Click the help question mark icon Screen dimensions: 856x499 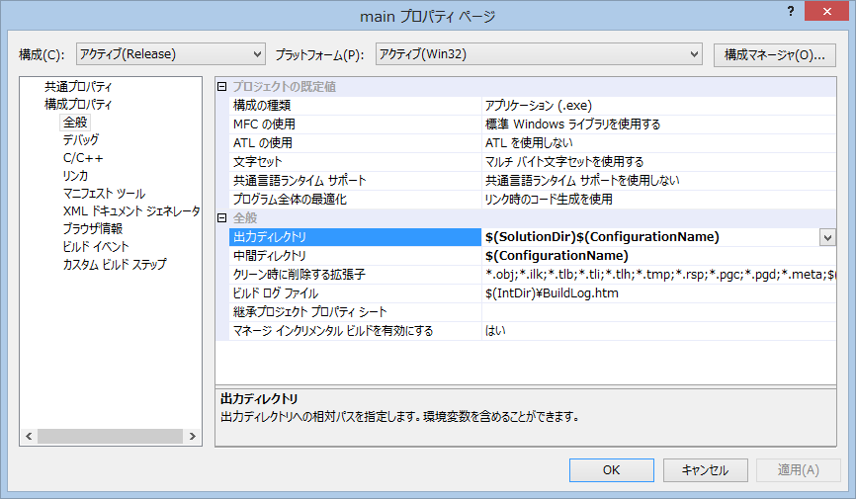[x=790, y=10]
